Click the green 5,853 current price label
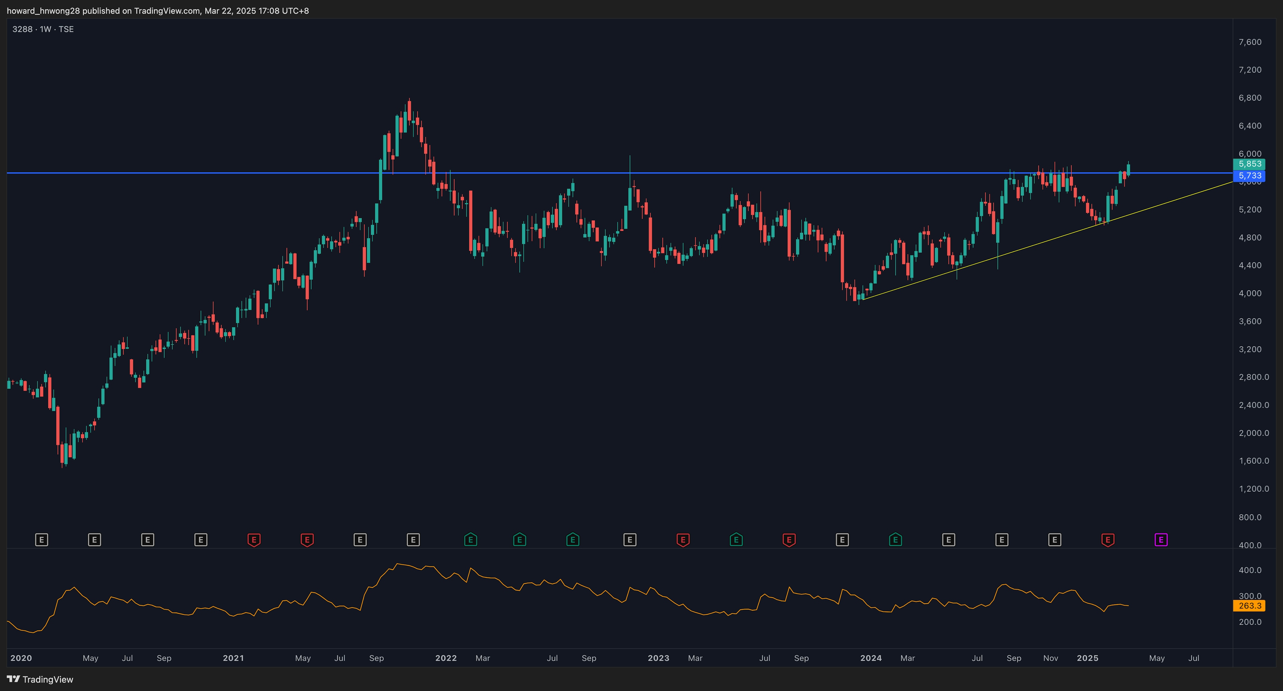 pyautogui.click(x=1250, y=164)
